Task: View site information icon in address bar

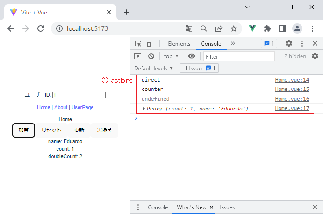Action: tap(59, 28)
